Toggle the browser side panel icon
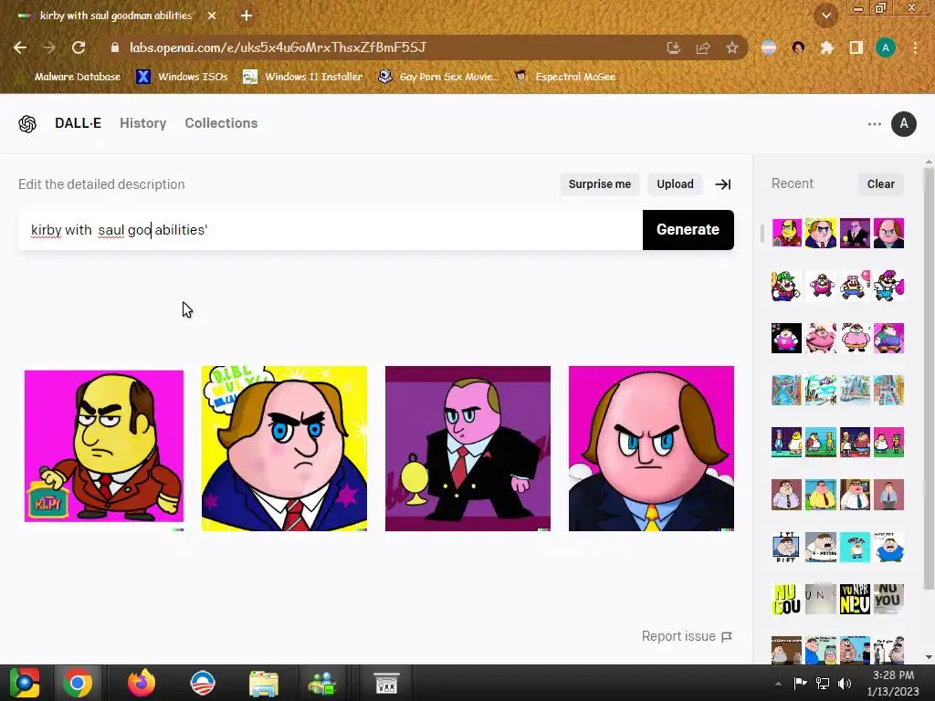This screenshot has width=935, height=701. coord(856,47)
